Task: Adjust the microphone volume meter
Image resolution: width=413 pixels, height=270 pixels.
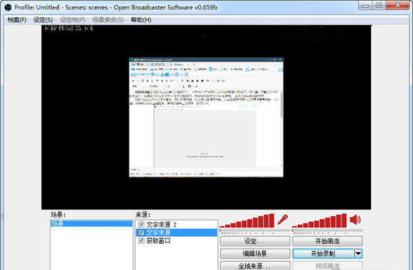Action: pyautogui.click(x=247, y=220)
